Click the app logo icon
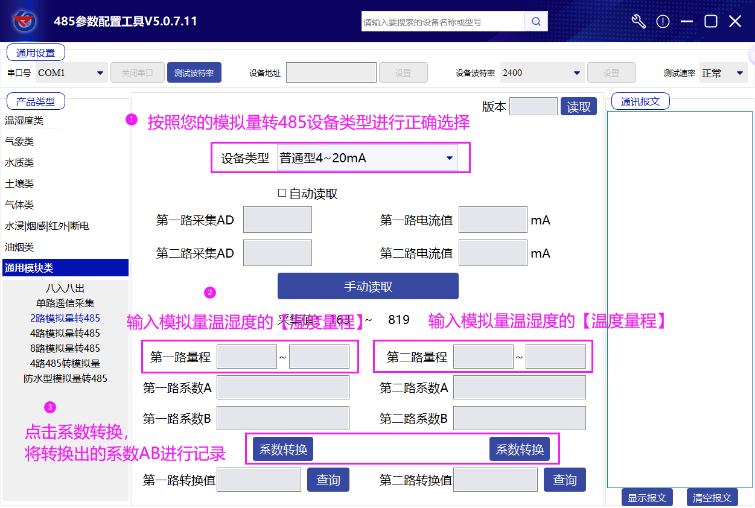Viewport: 755px width, 508px height. click(x=25, y=22)
